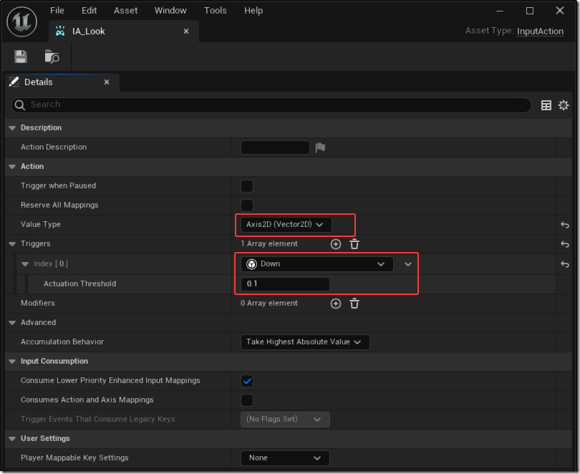Click the IA_Look tab icon
This screenshot has height=474, width=580.
point(60,31)
